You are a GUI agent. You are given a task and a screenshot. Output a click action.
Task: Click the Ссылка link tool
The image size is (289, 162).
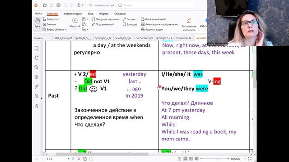[x=129, y=19]
